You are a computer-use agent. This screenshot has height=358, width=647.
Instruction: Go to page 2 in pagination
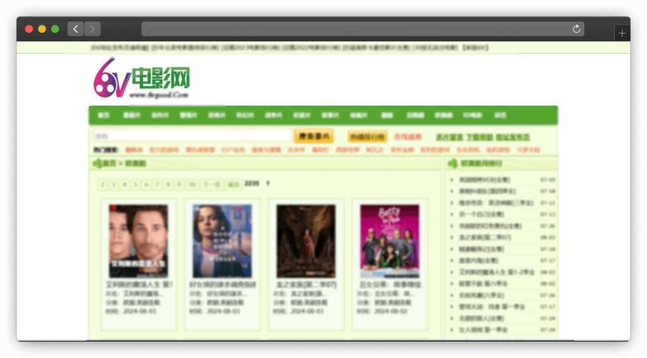(x=103, y=184)
